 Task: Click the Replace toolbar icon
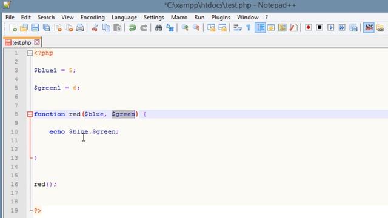tap(170, 28)
